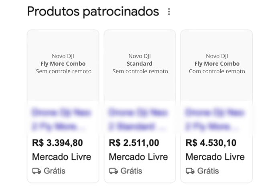Open the Com controle remoto product image
Image resolution: width=280 pixels, height=190 pixels.
(x=217, y=64)
